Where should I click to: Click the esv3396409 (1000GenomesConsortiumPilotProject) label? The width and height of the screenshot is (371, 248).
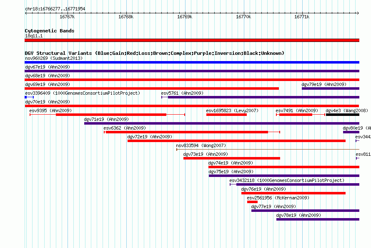click(x=83, y=93)
